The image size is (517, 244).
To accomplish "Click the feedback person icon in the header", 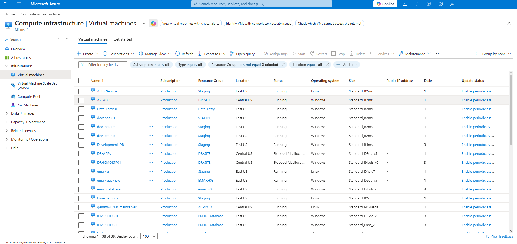I will 453,4.
